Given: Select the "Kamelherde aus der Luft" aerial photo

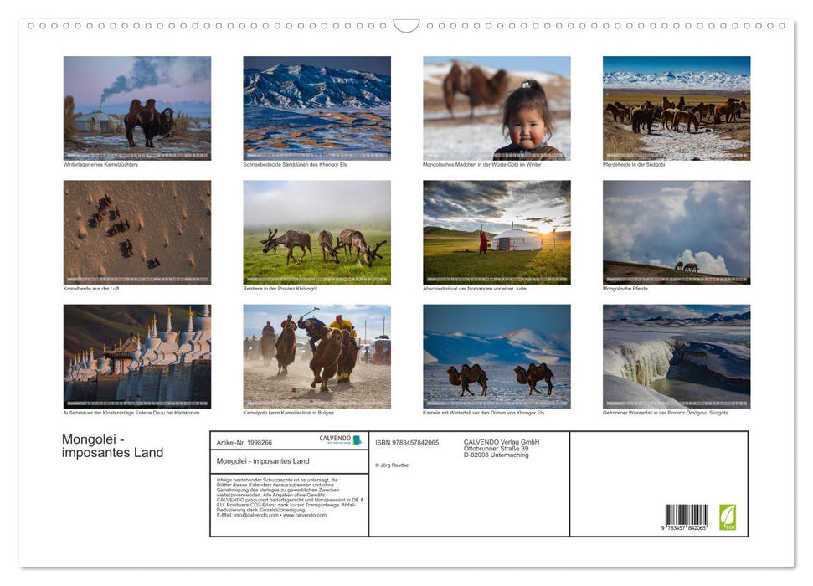Looking at the screenshot, I should coord(137,231).
